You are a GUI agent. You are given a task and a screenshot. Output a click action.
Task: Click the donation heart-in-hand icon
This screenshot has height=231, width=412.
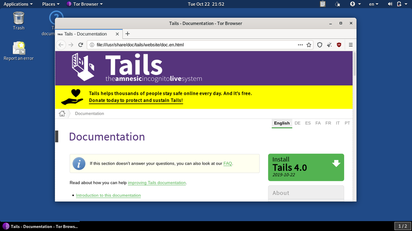(x=72, y=97)
